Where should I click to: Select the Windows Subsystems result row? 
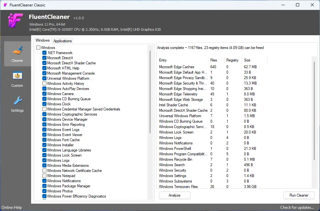212,181
